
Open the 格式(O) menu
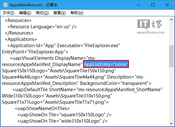tap(42, 13)
